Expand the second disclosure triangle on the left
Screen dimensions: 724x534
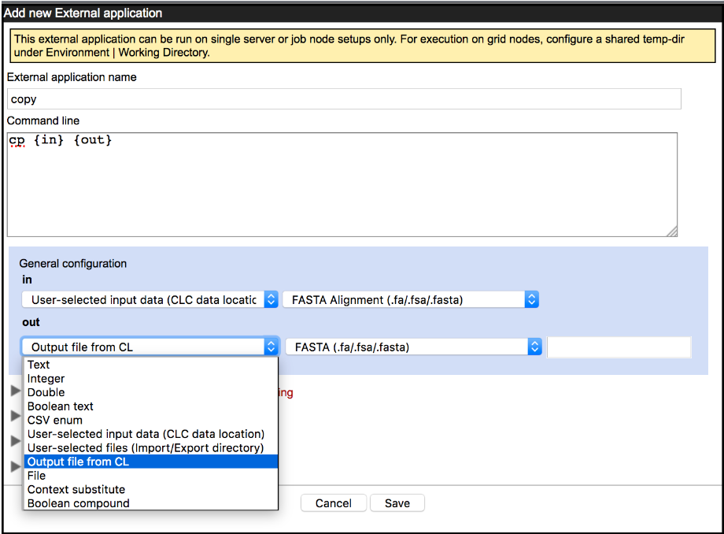coord(15,415)
